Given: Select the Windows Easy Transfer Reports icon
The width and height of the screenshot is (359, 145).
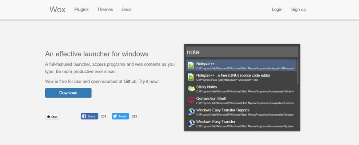Looking at the screenshot, I should (191, 112).
